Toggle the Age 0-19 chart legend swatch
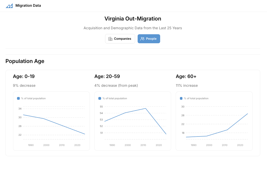 [x=18, y=98]
